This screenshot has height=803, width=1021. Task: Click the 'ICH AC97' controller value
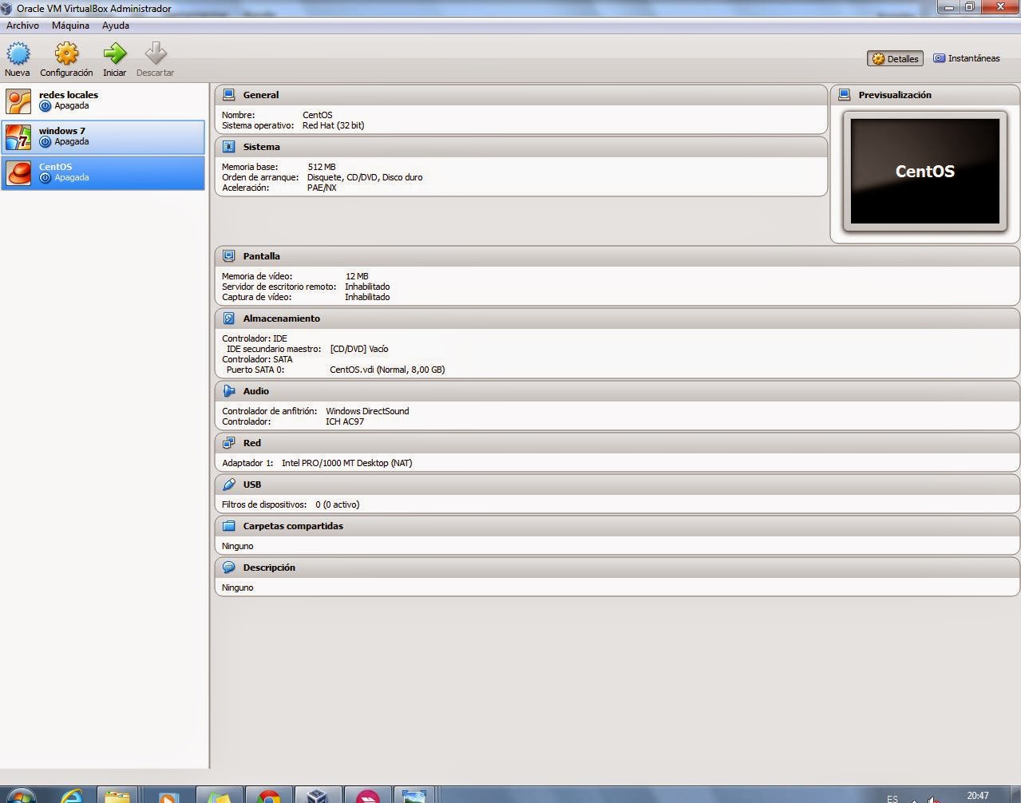point(345,421)
